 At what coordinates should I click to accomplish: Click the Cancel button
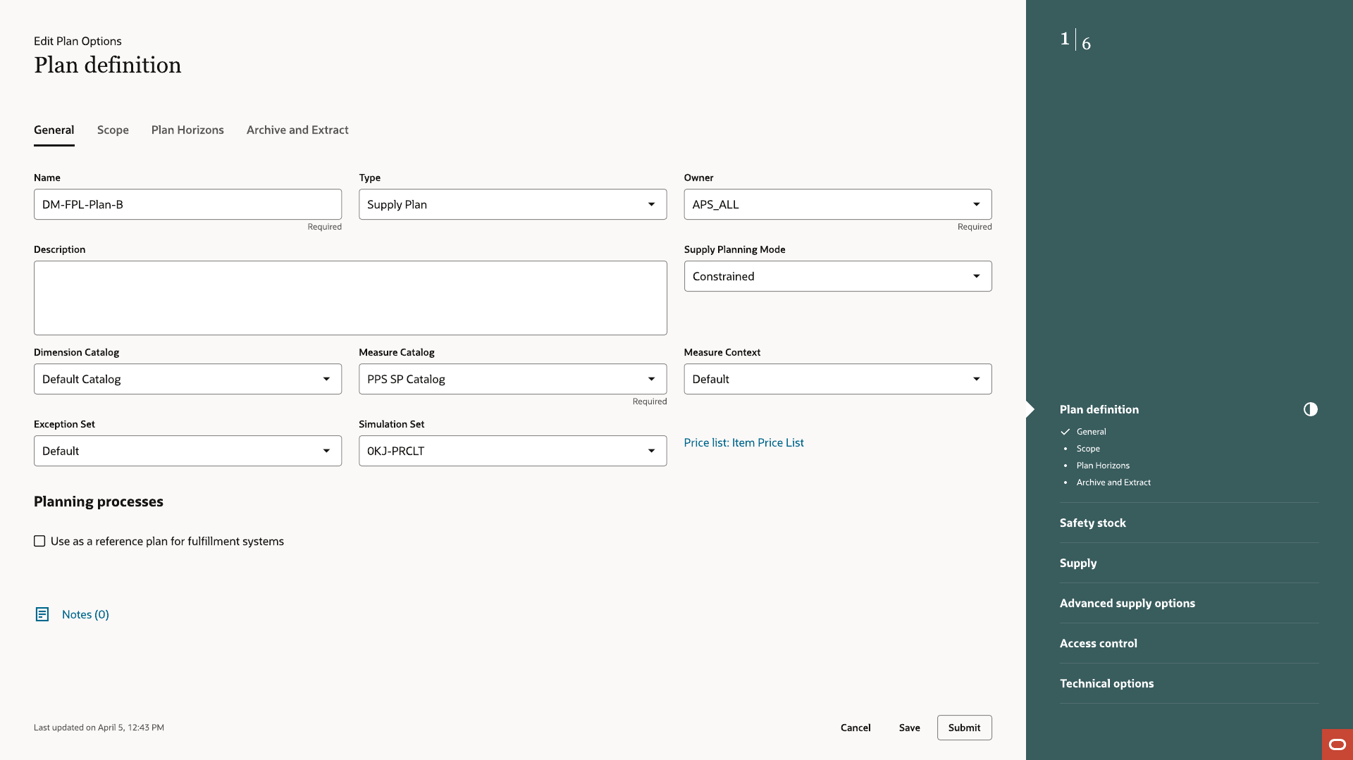(855, 728)
